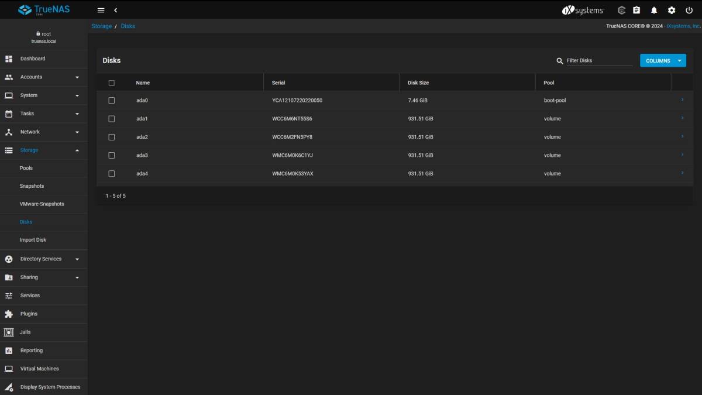Check the ada2 disk checkbox
702x395 pixels.
[x=112, y=137]
